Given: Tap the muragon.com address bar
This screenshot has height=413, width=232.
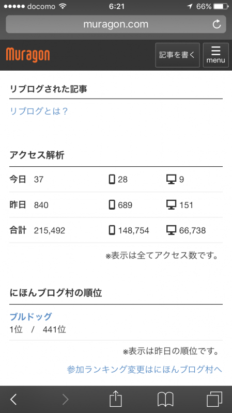Looking at the screenshot, I should [116, 24].
